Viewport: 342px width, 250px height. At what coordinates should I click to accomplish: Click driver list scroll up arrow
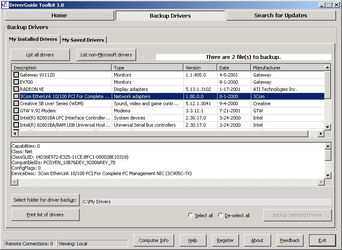tap(328, 67)
